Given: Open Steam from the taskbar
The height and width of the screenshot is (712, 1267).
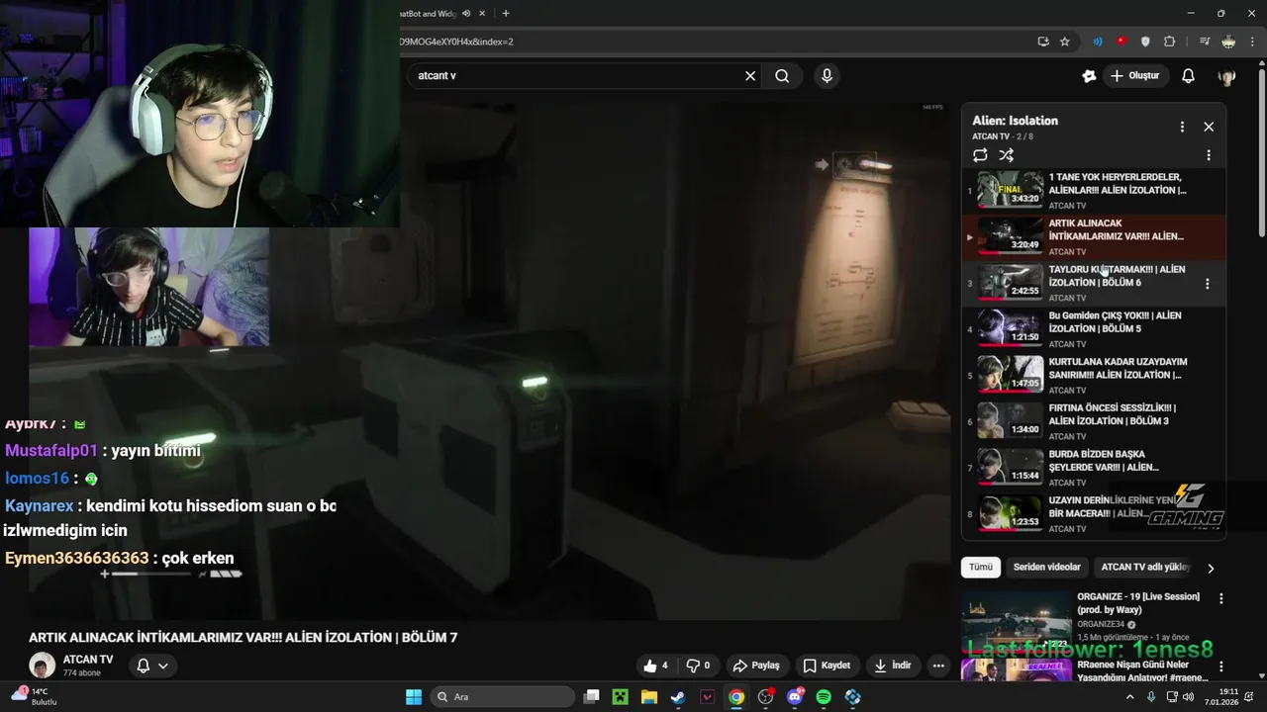Looking at the screenshot, I should [678, 697].
